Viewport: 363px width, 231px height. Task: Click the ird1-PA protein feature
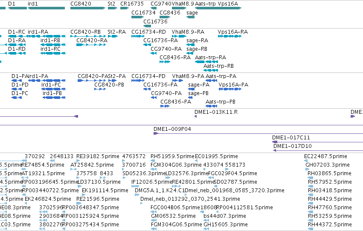pos(47,81)
